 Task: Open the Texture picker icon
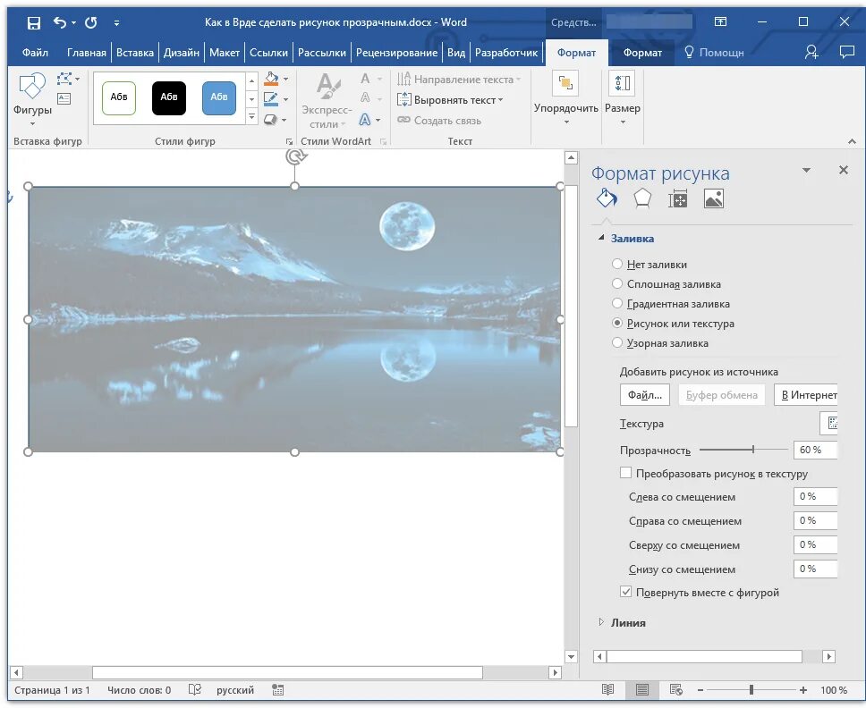click(x=829, y=423)
